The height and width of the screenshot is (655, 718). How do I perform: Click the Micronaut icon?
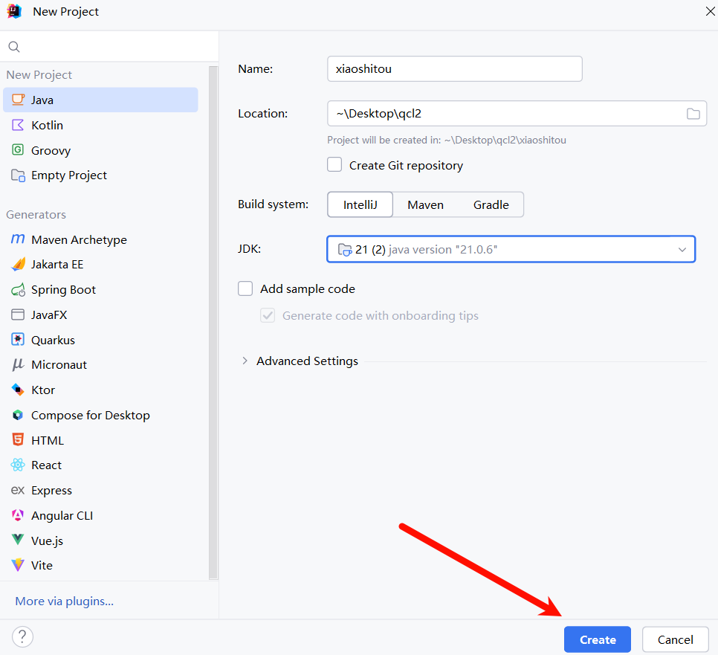(17, 364)
